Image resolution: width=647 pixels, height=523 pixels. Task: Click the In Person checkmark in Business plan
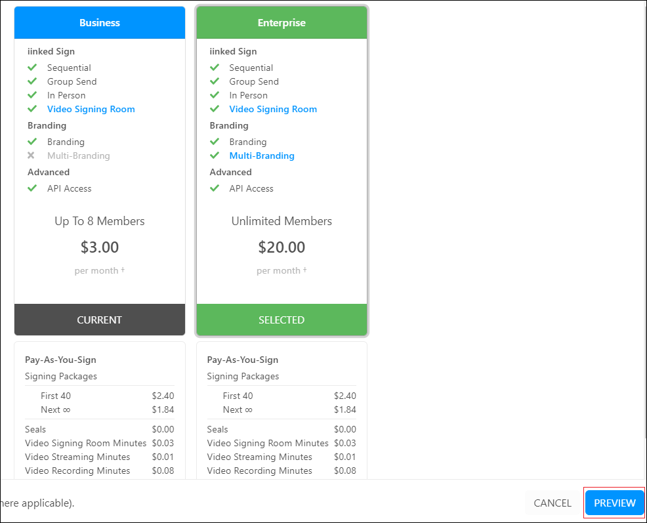point(32,95)
